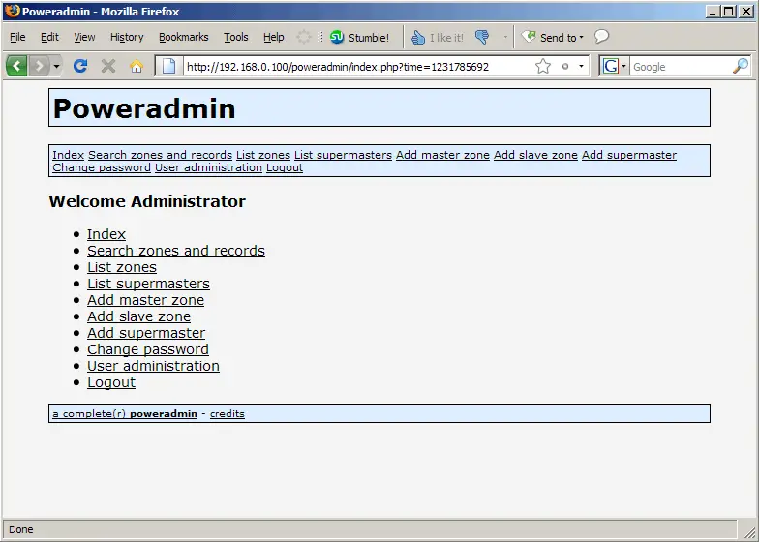Click Add supermaster in top nav bar
The height and width of the screenshot is (542, 759).
(x=629, y=155)
